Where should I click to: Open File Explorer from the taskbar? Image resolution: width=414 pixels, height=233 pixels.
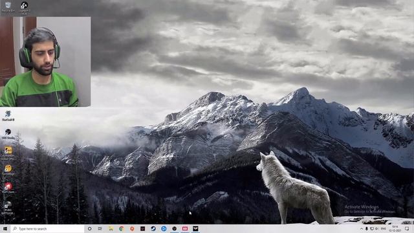(111, 228)
